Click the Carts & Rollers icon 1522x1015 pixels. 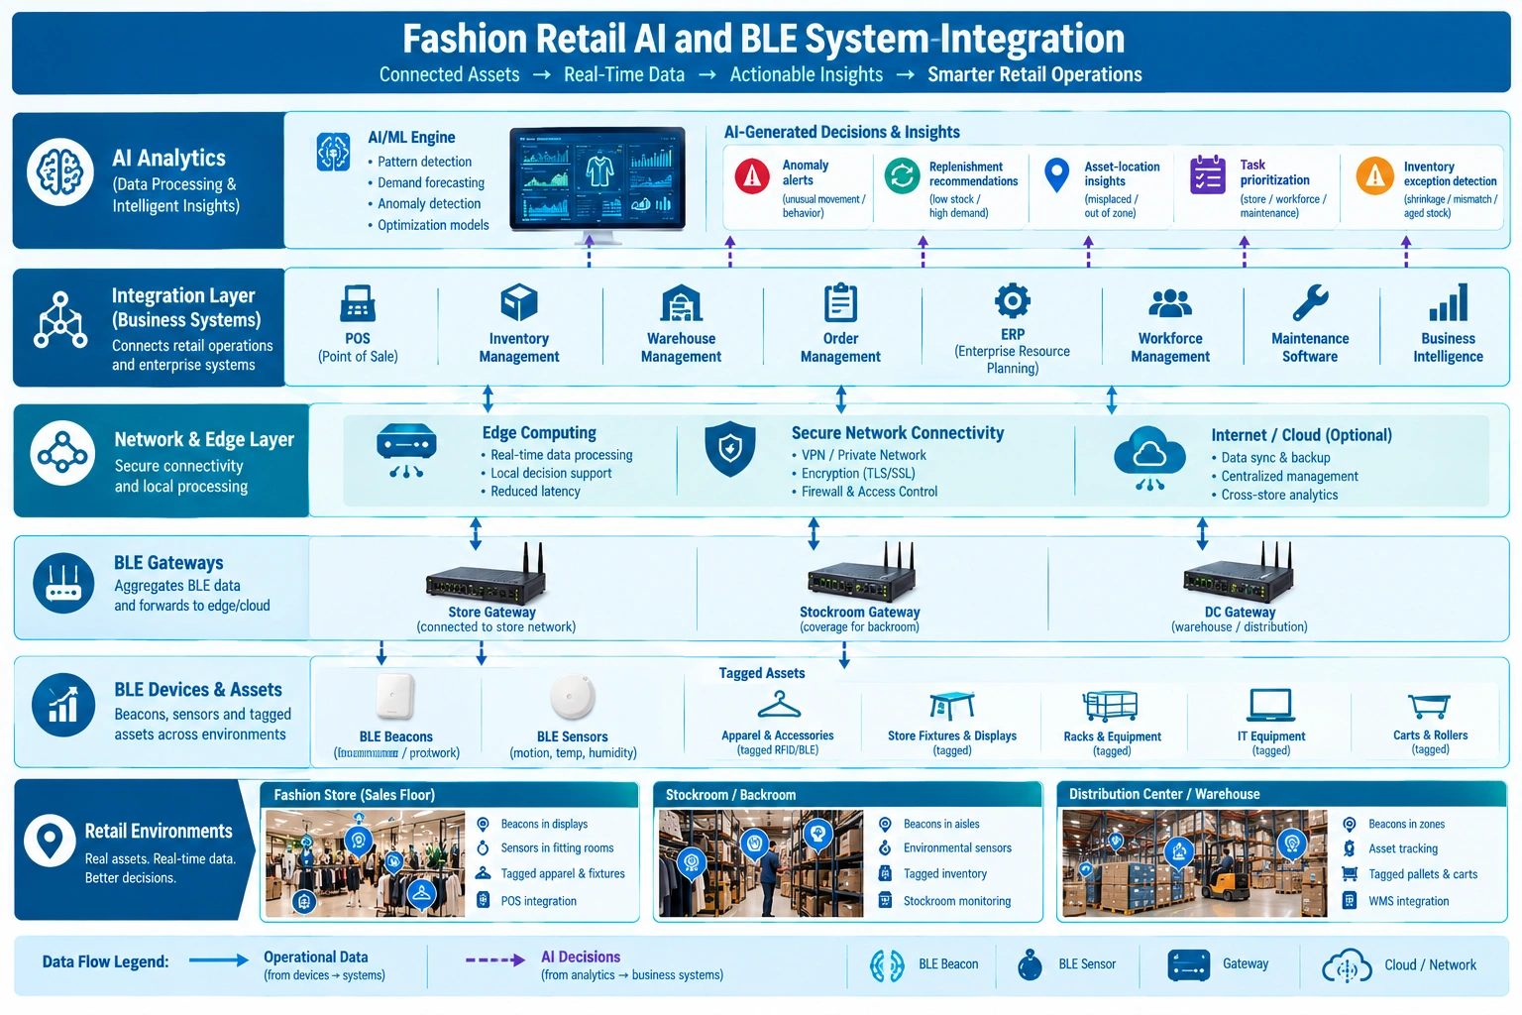(x=1429, y=706)
